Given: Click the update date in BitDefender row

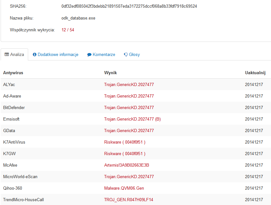Looking at the screenshot, I should coord(254,107).
